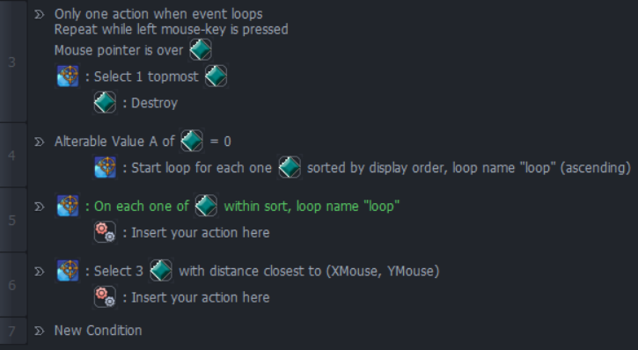Click the gears icon in event 6's action

coord(105,297)
